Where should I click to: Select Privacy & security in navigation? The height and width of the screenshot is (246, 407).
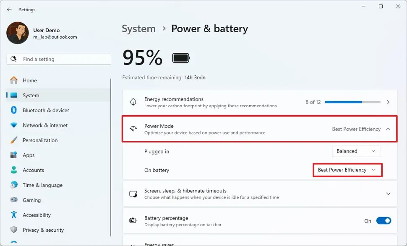tap(43, 230)
